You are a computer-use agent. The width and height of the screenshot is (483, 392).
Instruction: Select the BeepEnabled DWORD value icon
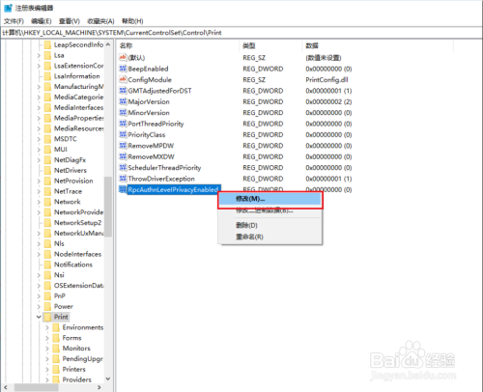pos(123,69)
